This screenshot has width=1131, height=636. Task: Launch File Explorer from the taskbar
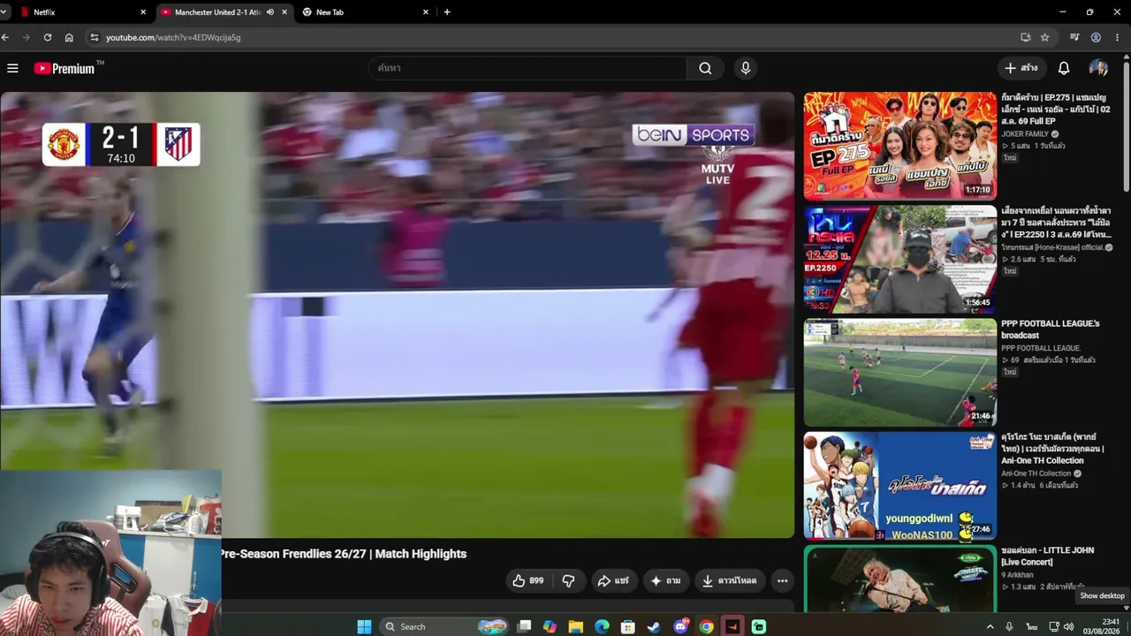tap(576, 626)
